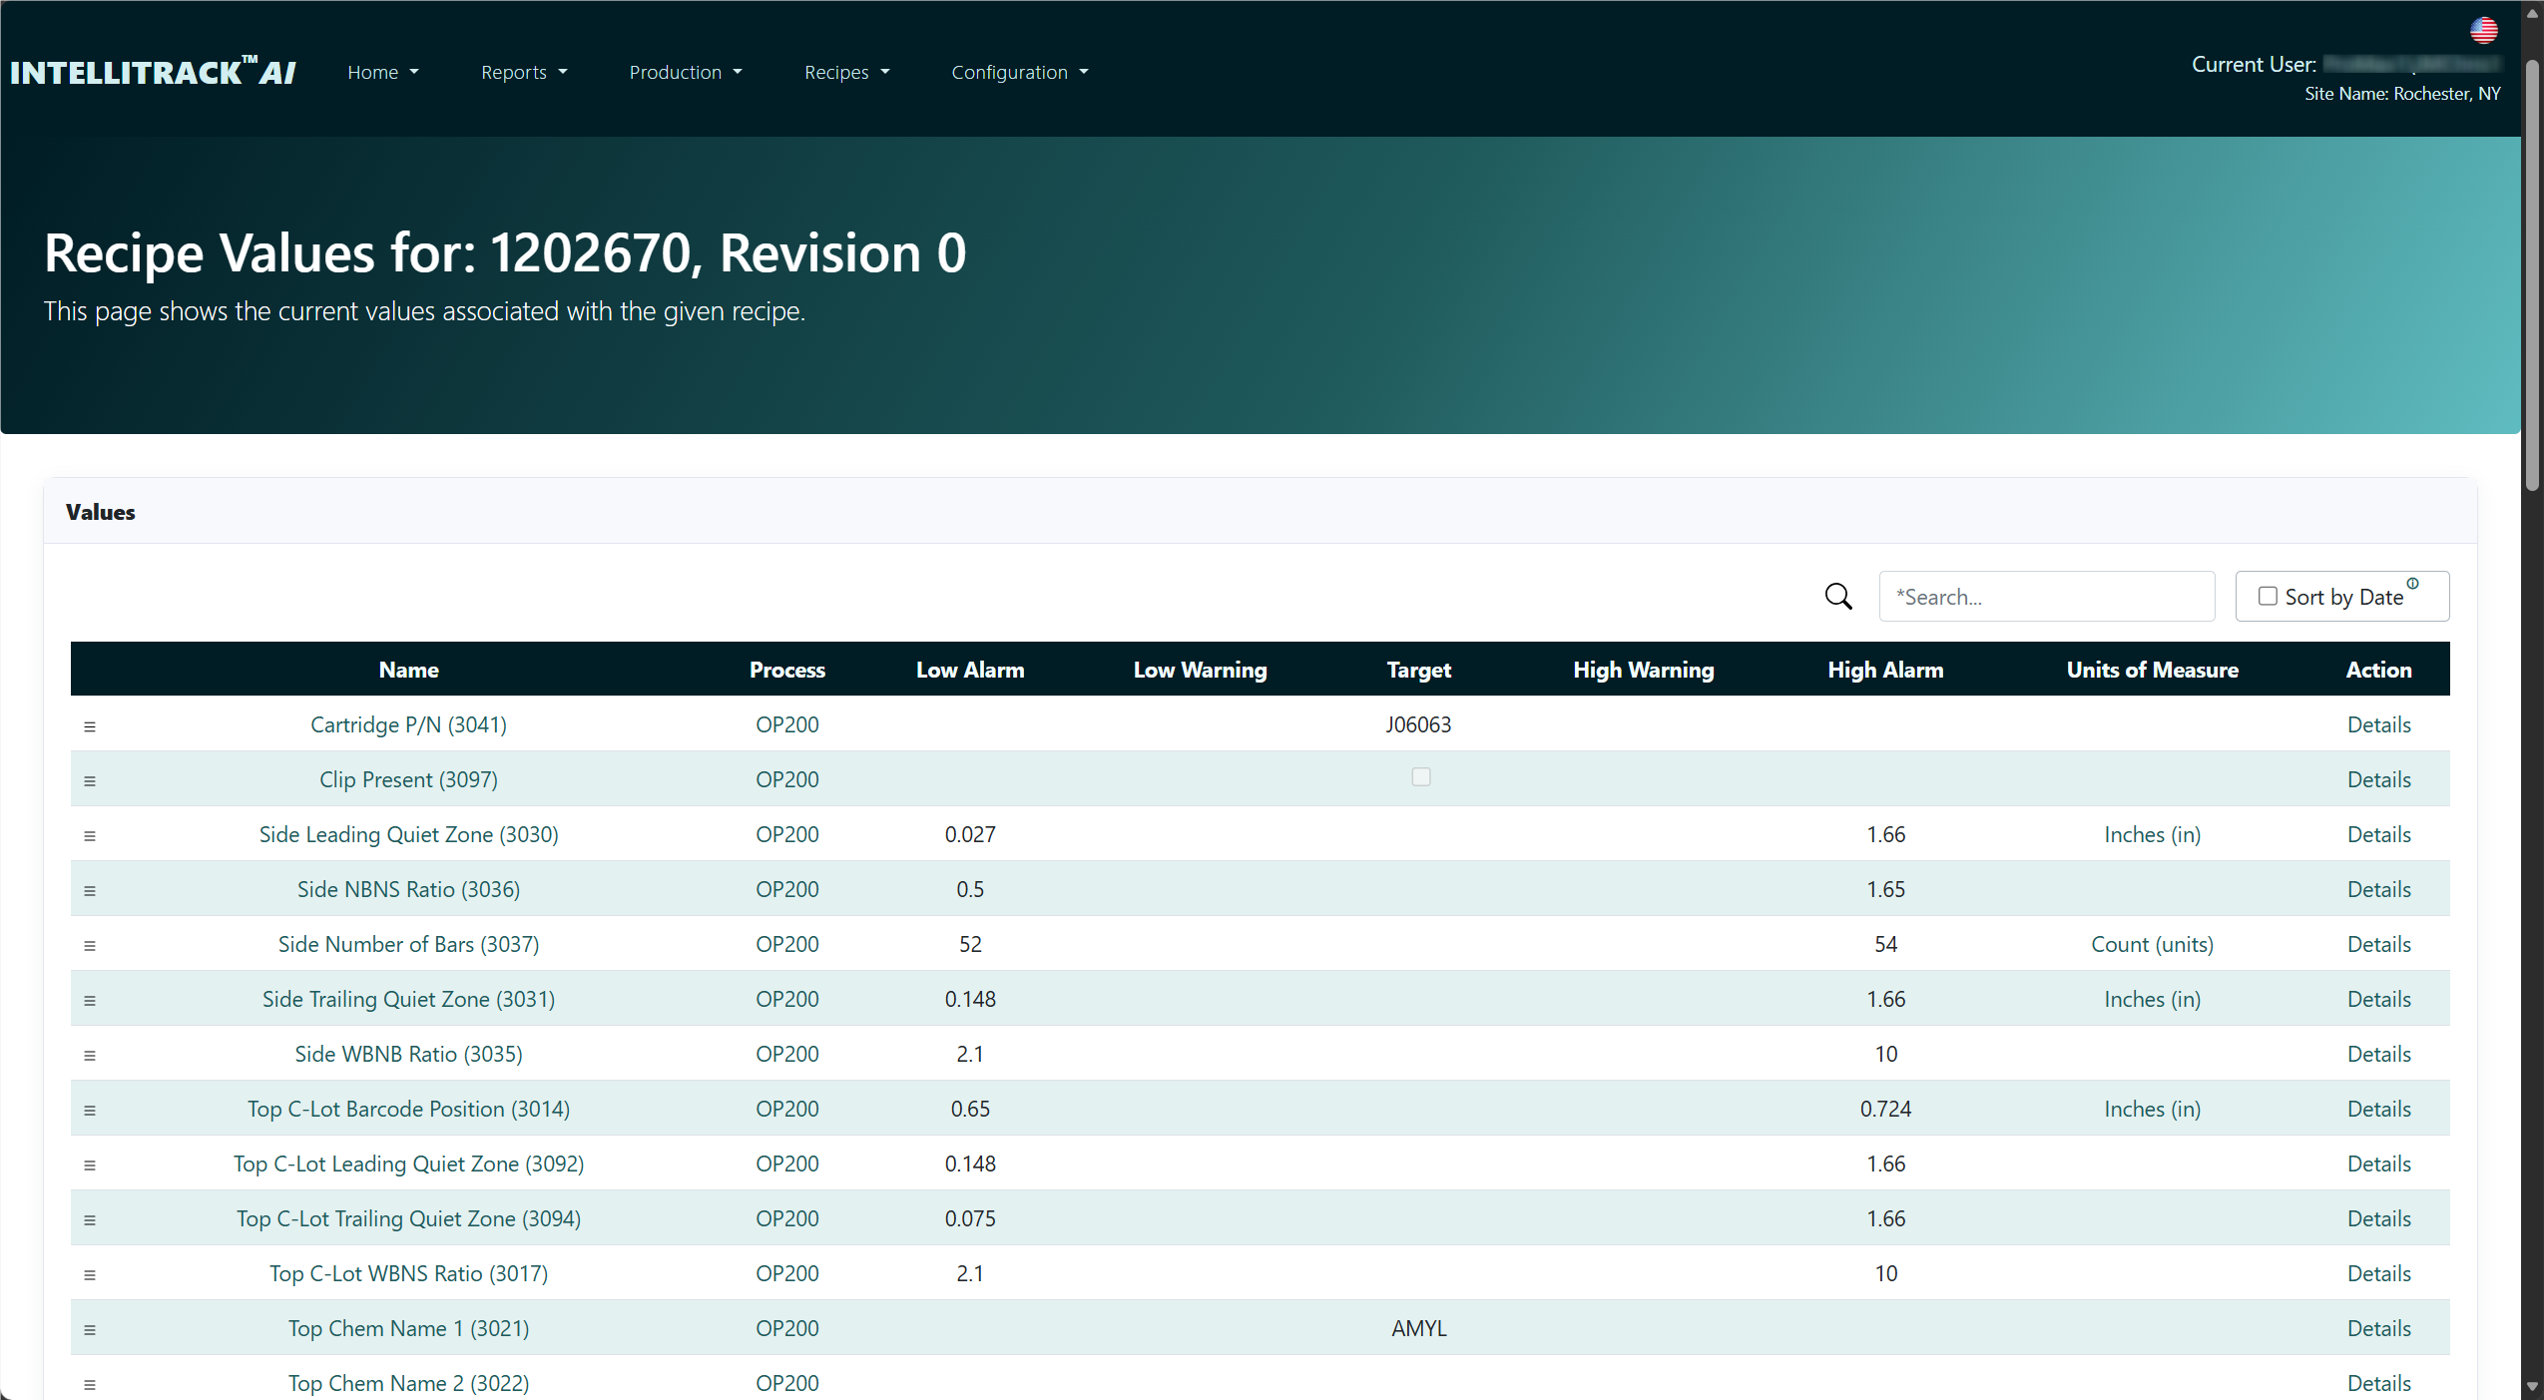Click inside the Search input field

2046,597
